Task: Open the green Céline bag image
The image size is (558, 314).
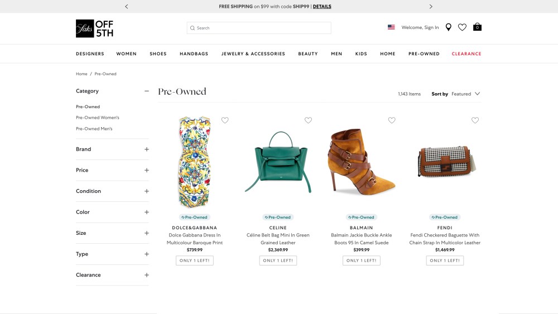Action: (x=278, y=162)
